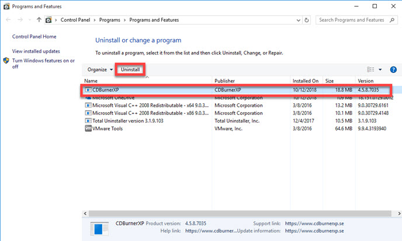The image size is (402, 241).
Task: Select Programs and Features breadcrumb
Action: (x=154, y=20)
